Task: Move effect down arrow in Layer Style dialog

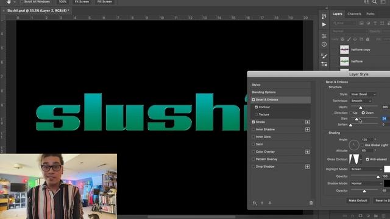Action: click(x=269, y=203)
